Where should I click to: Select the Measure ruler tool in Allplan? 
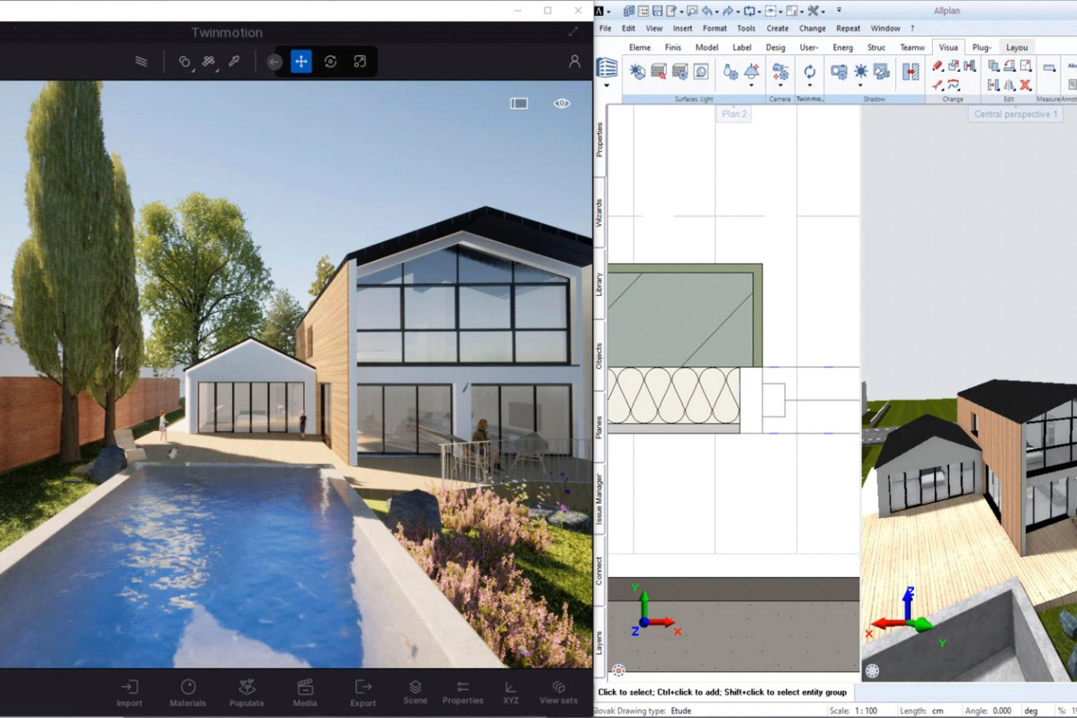point(1049,67)
